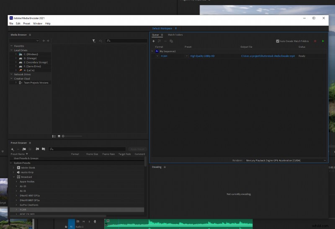
Task: Select the H: (LaCie) drive
Action: pos(29,70)
